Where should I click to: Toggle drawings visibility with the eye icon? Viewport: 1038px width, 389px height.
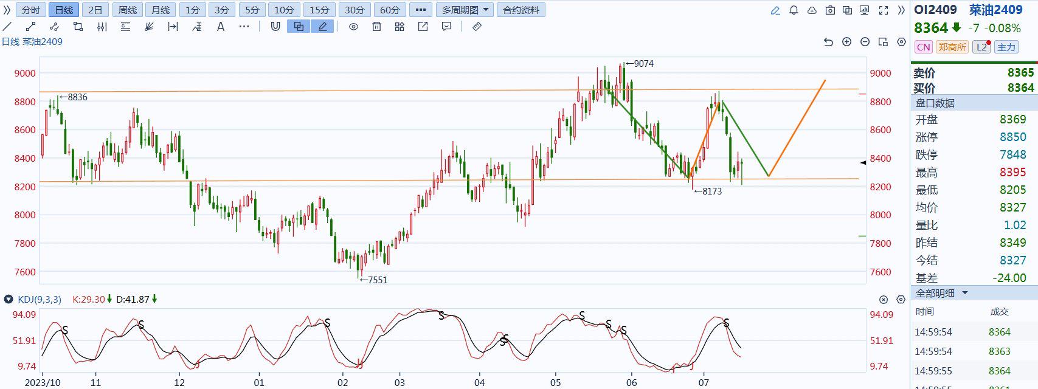pos(353,27)
